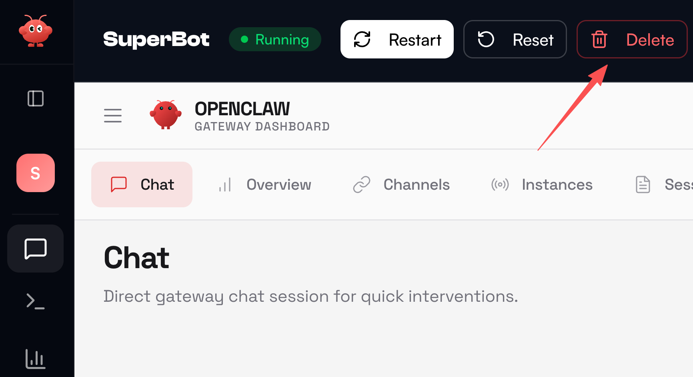Click the SuperBot title text

tap(156, 39)
